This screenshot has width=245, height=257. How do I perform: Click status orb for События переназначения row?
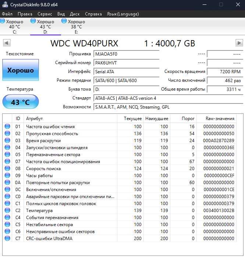pyautogui.click(x=7, y=217)
